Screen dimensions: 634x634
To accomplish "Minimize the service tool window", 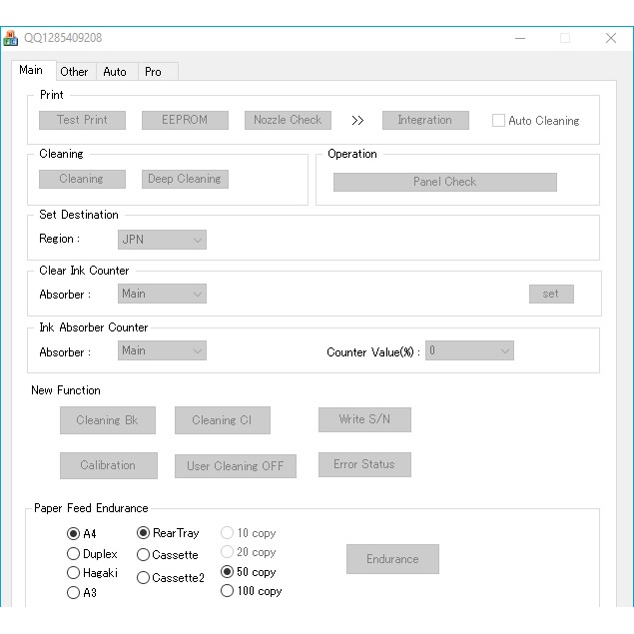I will [x=520, y=38].
